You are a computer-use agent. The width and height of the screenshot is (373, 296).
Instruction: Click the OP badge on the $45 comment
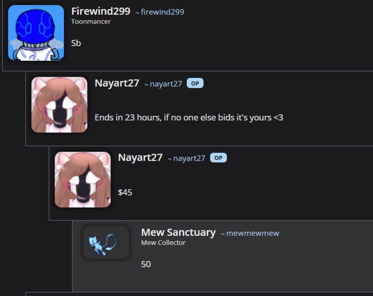[218, 158]
